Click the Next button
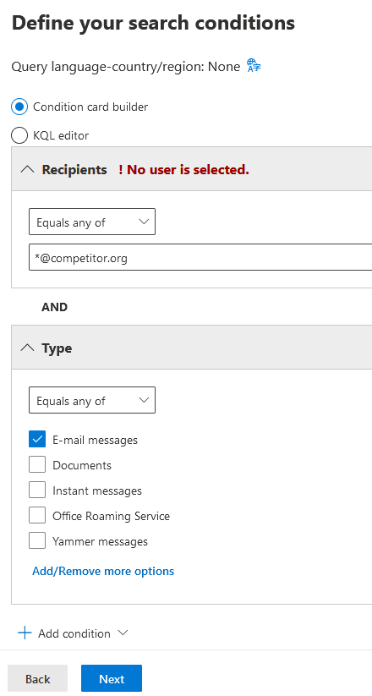This screenshot has height=696, width=372. click(x=112, y=679)
